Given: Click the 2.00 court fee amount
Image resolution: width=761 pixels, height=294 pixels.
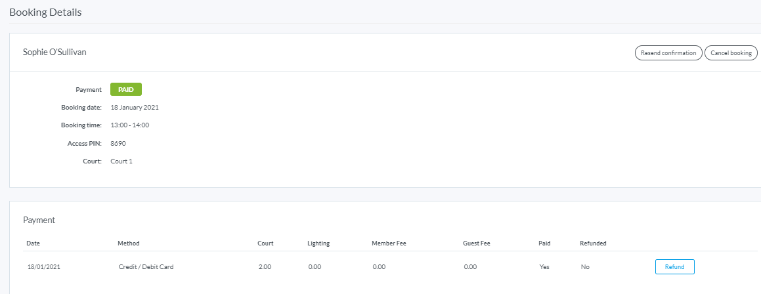Looking at the screenshot, I should (265, 267).
